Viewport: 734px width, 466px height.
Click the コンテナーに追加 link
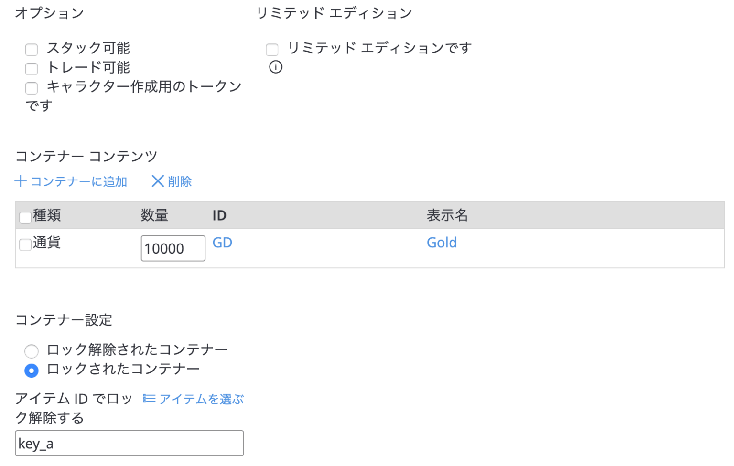(x=79, y=182)
